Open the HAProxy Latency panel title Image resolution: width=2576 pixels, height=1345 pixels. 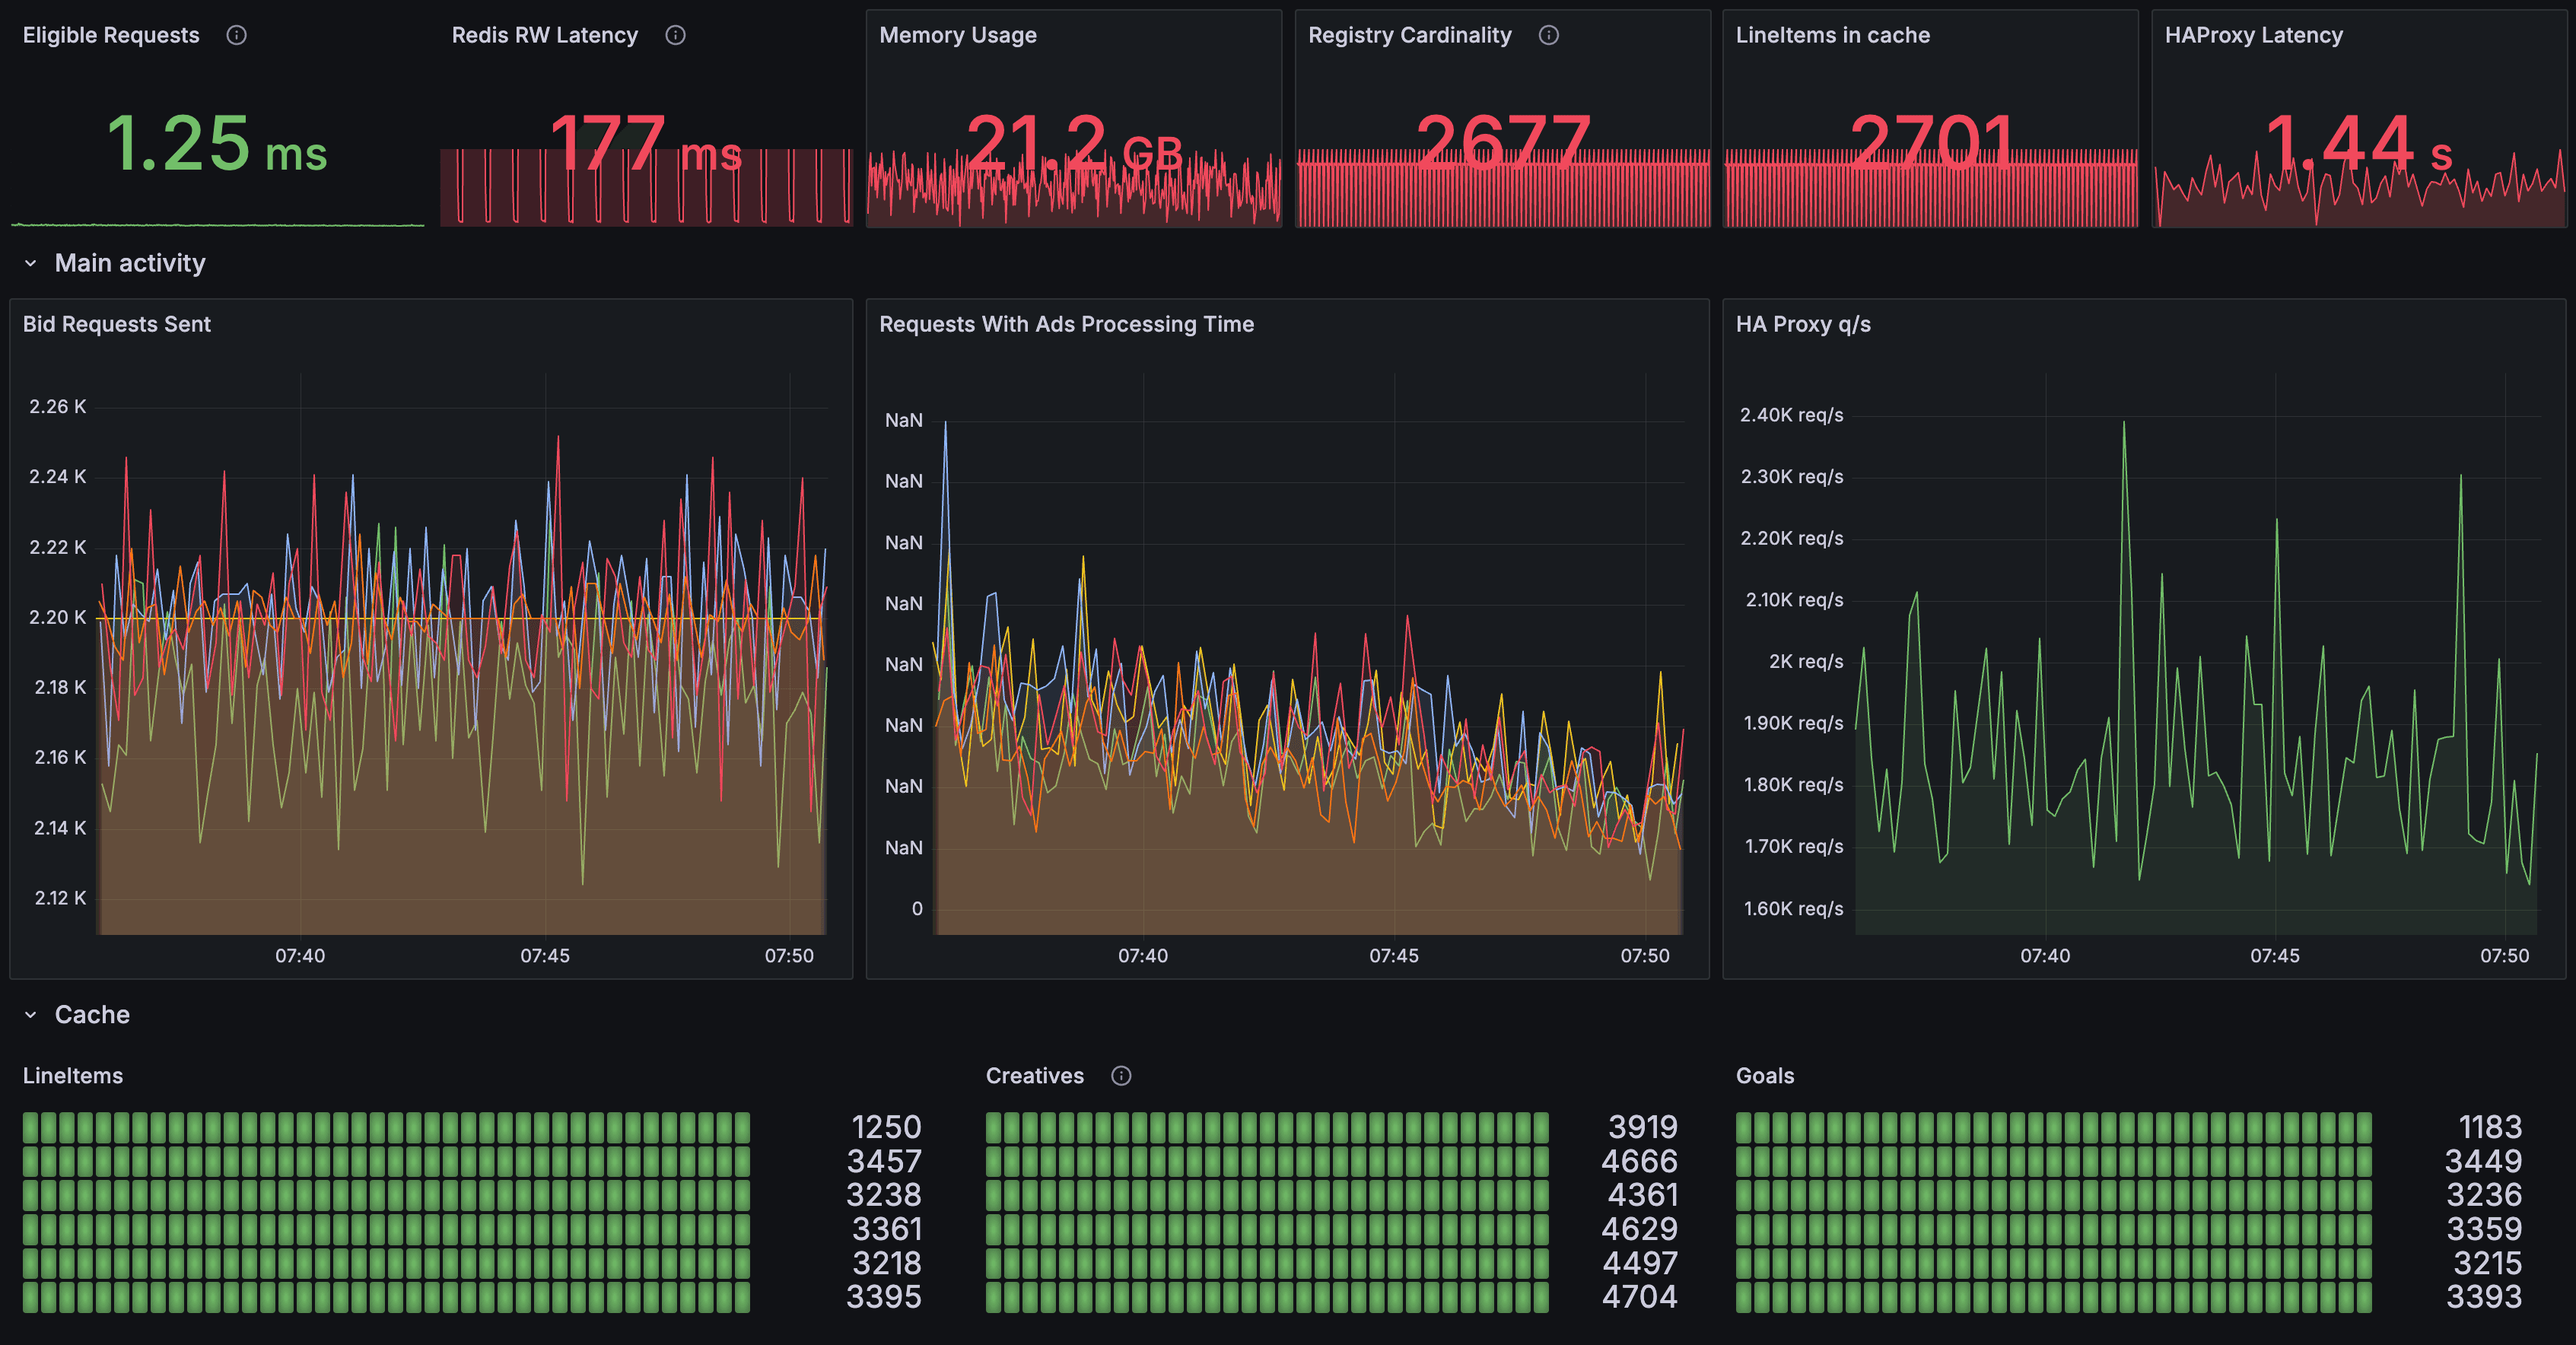click(2253, 35)
